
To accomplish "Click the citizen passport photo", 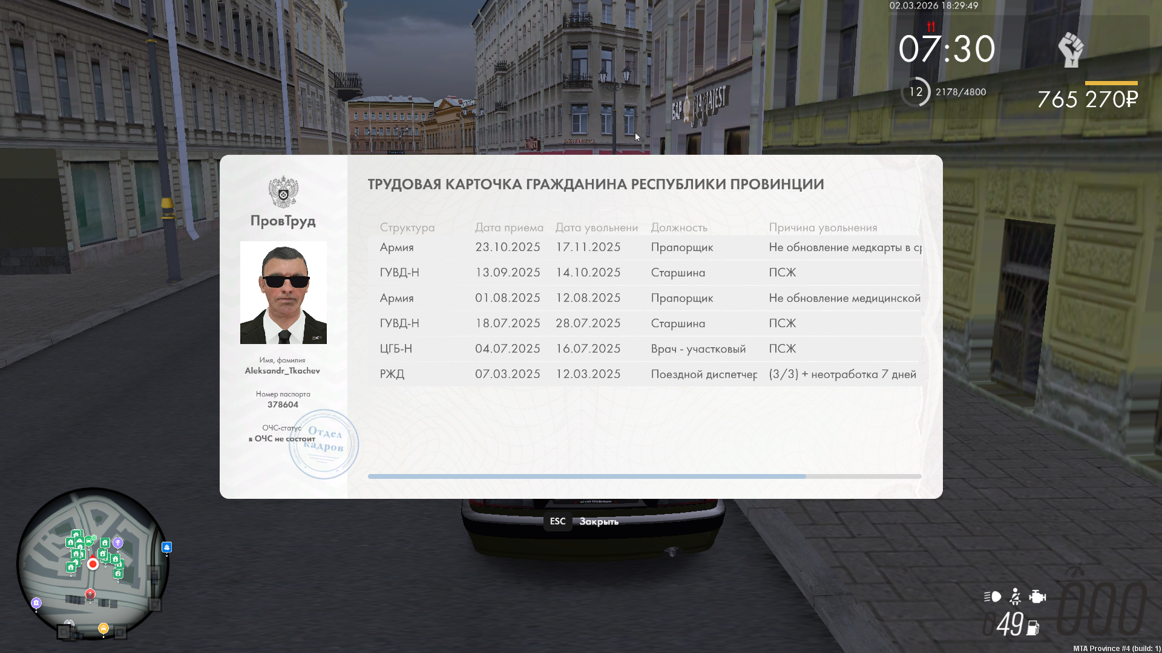I will click(283, 293).
